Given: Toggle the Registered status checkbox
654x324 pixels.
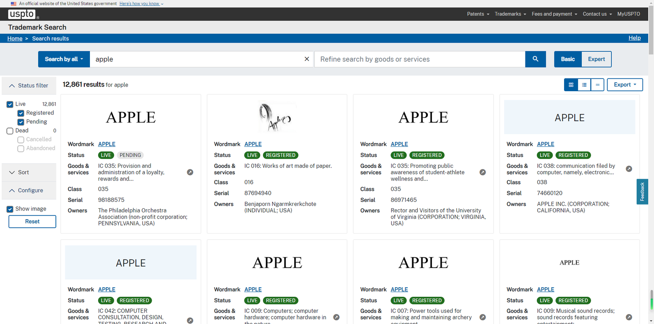Looking at the screenshot, I should coord(21,113).
